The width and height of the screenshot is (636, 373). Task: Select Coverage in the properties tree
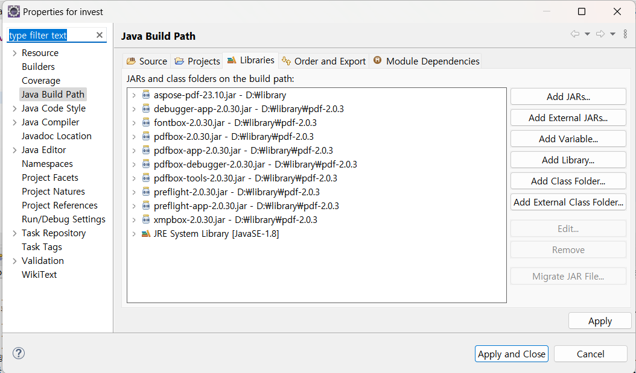click(41, 81)
